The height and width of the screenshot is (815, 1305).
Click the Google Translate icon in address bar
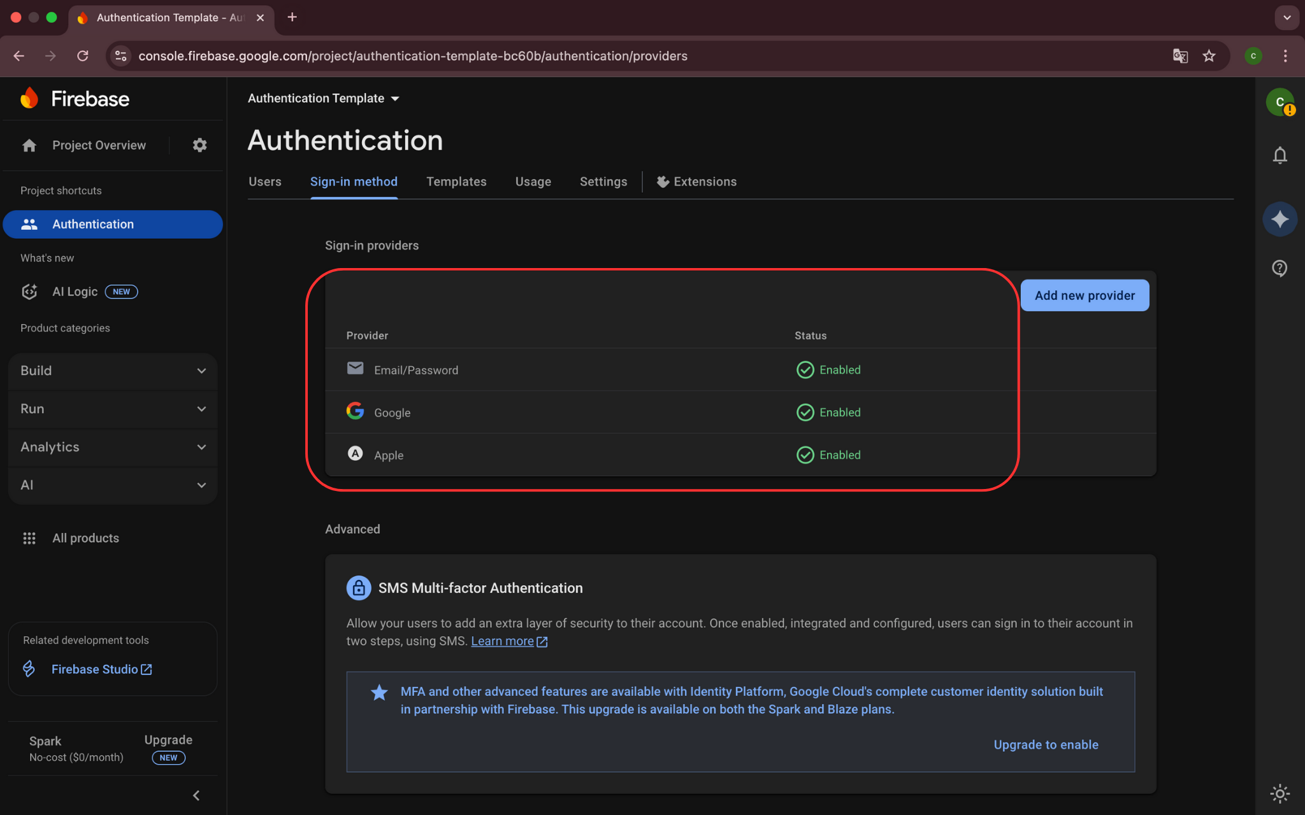1180,56
